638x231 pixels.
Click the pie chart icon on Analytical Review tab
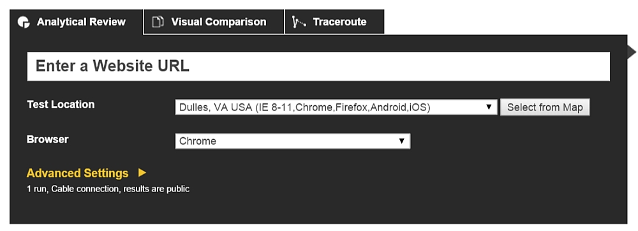tap(24, 22)
